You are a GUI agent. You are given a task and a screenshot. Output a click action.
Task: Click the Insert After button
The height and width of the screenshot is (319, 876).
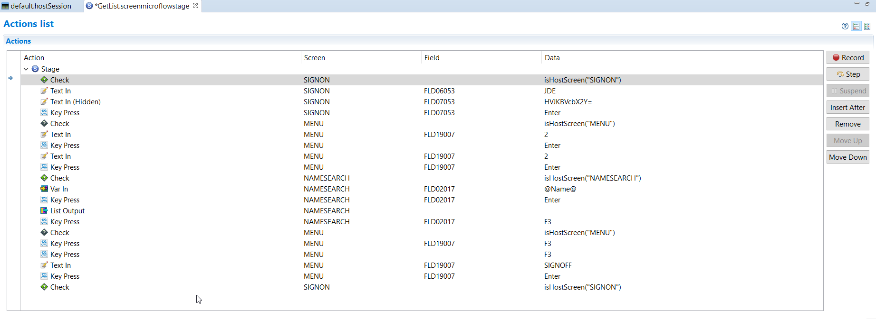[x=848, y=107]
